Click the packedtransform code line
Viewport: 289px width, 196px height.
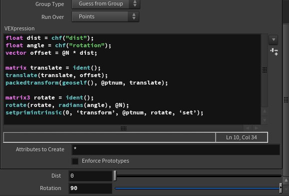coord(87,83)
